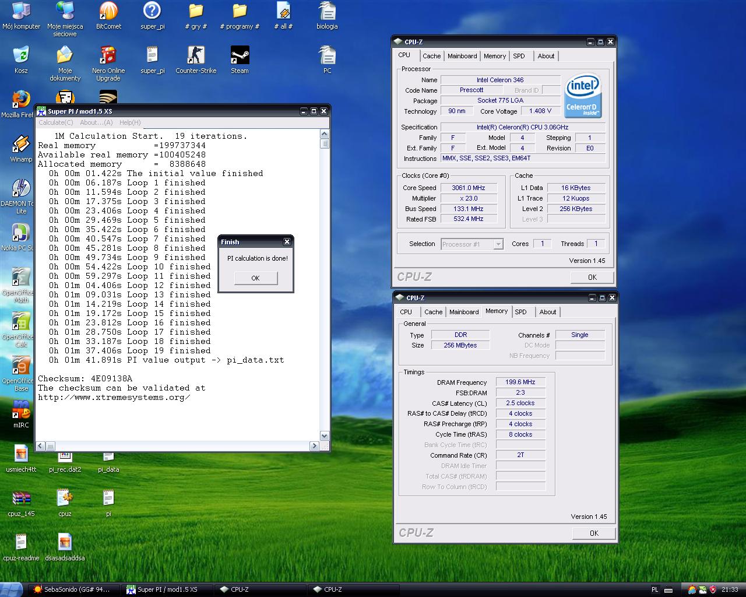
Task: Open the pi_data text file icon
Action: tap(108, 462)
